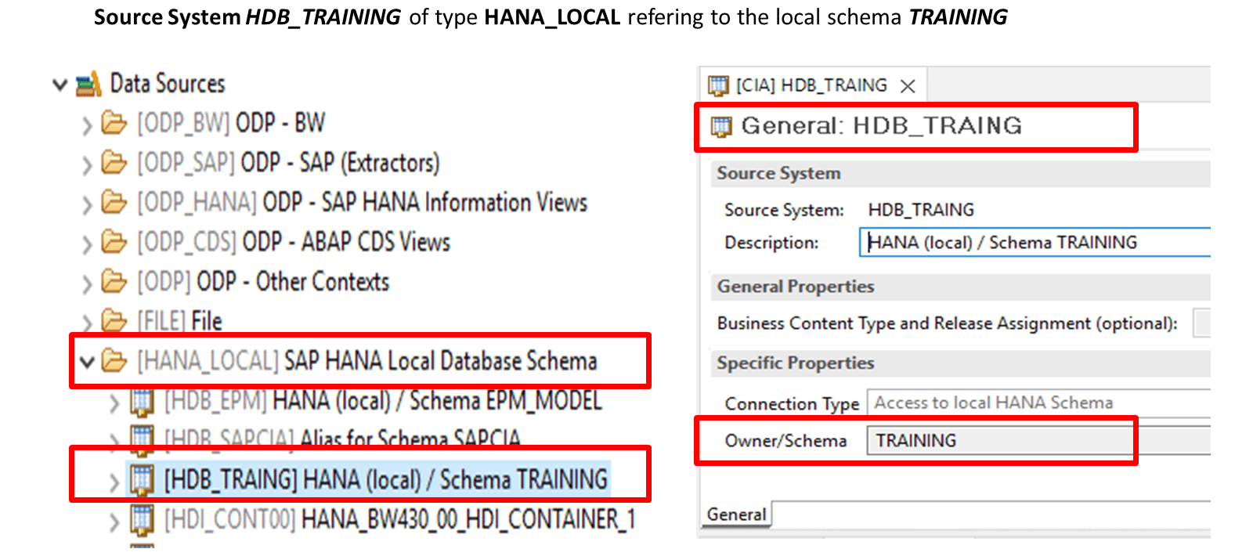This screenshot has height=556, width=1253.
Task: Close the [CIA] HDB_TRAING editor tab
Action: pyautogui.click(x=908, y=86)
